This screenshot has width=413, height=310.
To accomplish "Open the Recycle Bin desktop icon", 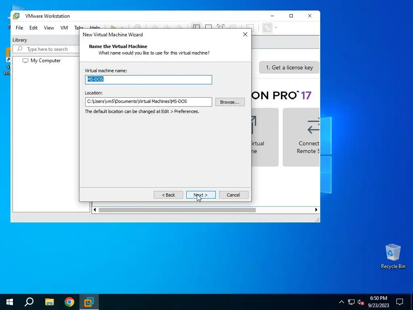I will tap(393, 256).
